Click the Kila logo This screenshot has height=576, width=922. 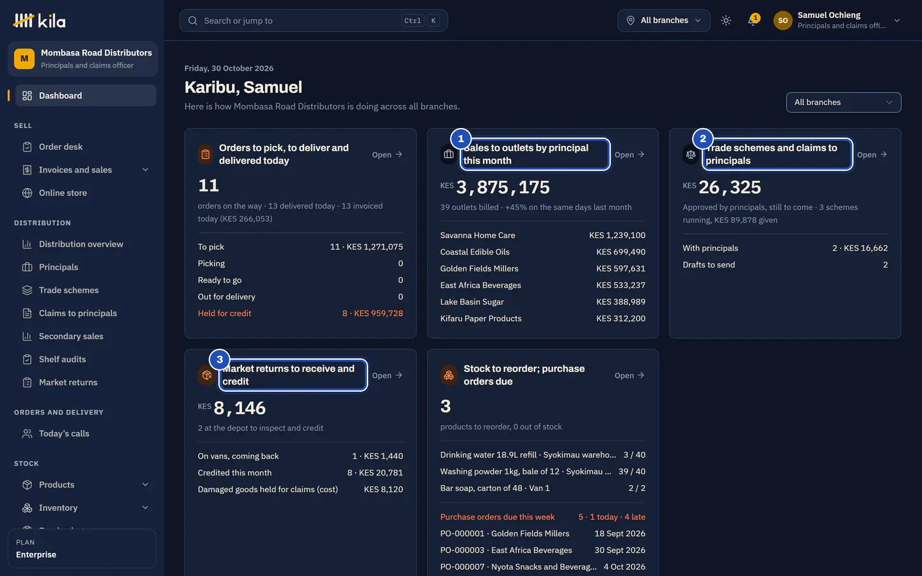[x=39, y=20]
